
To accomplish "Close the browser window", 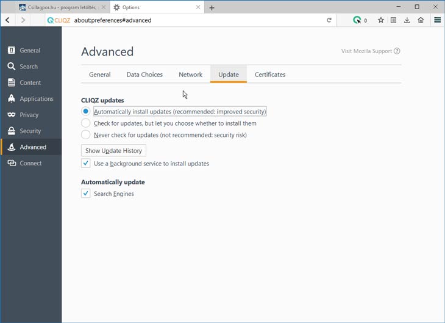I will tap(435, 6).
